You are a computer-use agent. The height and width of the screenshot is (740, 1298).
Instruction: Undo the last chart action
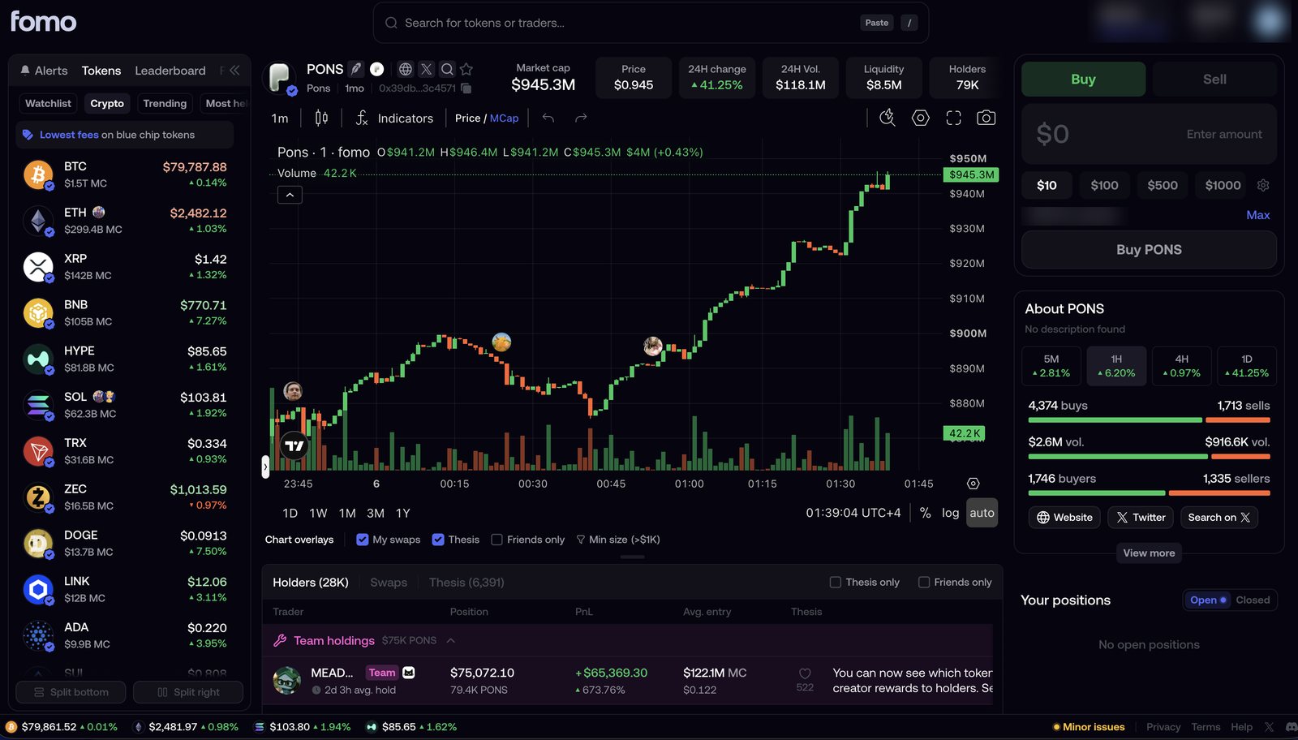pos(548,118)
